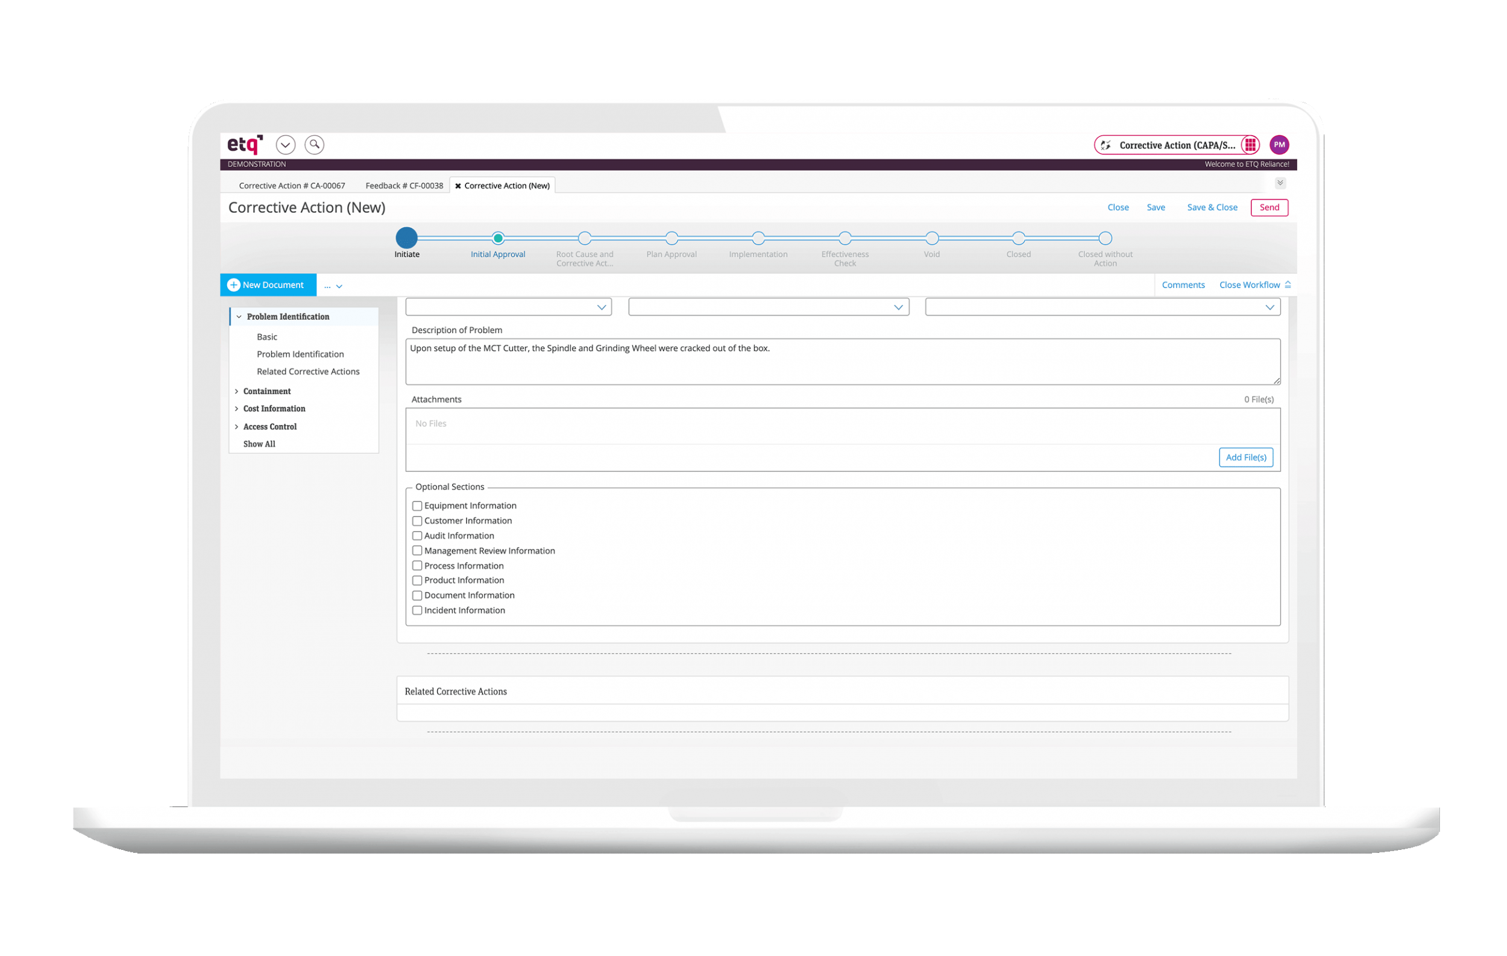1507x956 pixels.
Task: Tick Incident Information checkbox
Action: pyautogui.click(x=417, y=610)
